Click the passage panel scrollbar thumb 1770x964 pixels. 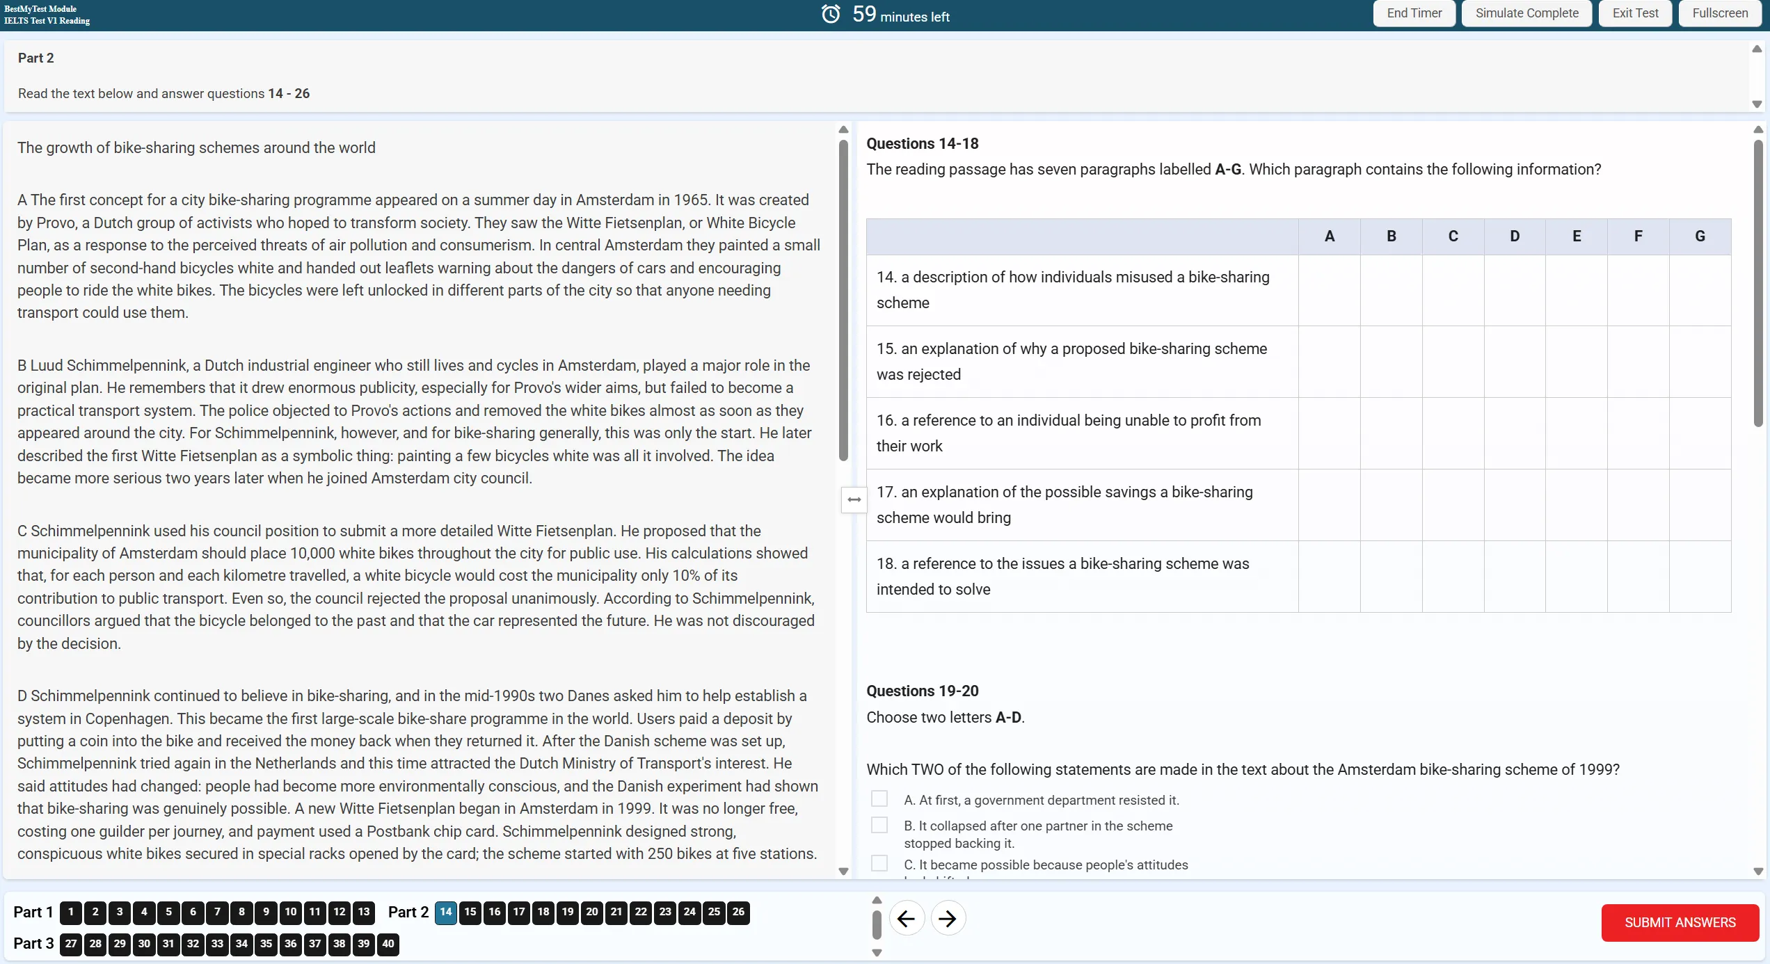point(843,300)
